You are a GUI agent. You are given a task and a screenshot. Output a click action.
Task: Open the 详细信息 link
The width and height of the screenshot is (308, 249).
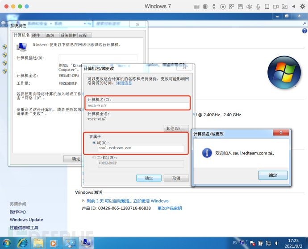124,83
